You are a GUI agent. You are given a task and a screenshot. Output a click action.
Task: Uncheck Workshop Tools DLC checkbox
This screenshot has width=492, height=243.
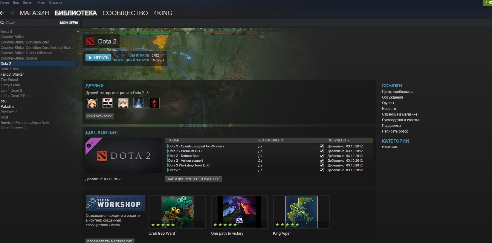[322, 165]
